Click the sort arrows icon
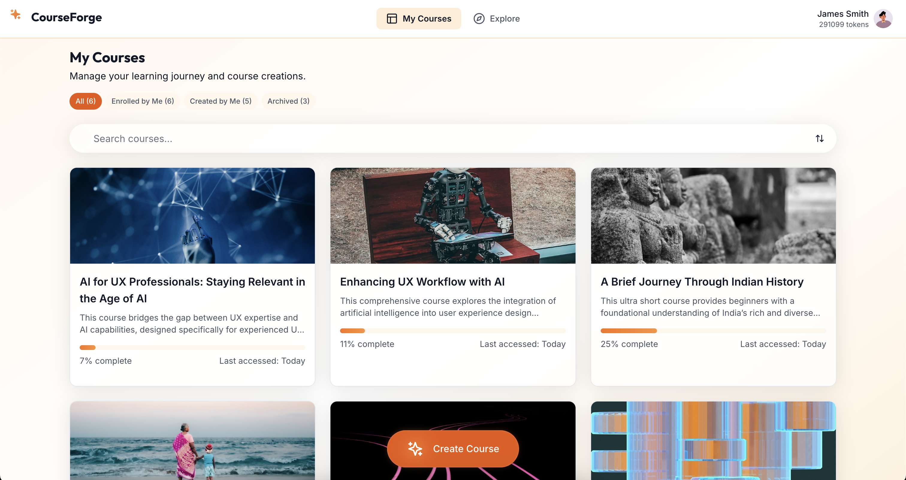The image size is (906, 480). click(x=819, y=138)
